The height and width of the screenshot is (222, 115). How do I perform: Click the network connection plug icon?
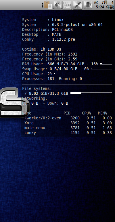(78, 5)
